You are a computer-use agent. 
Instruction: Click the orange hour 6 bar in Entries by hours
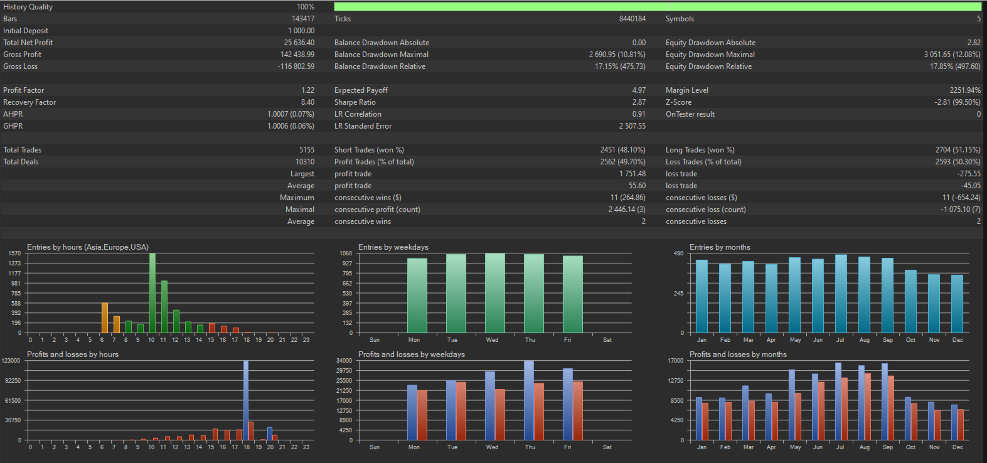coord(105,317)
